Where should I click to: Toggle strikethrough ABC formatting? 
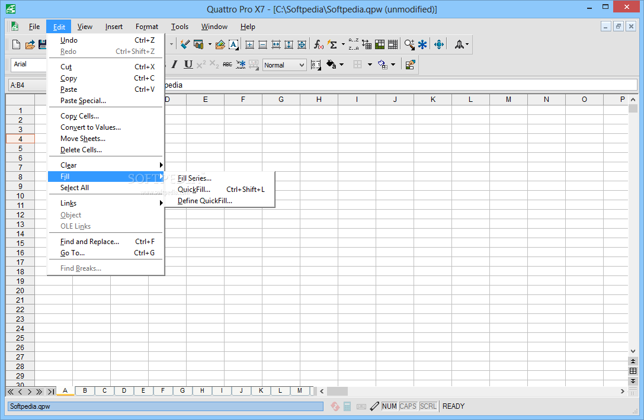click(227, 65)
